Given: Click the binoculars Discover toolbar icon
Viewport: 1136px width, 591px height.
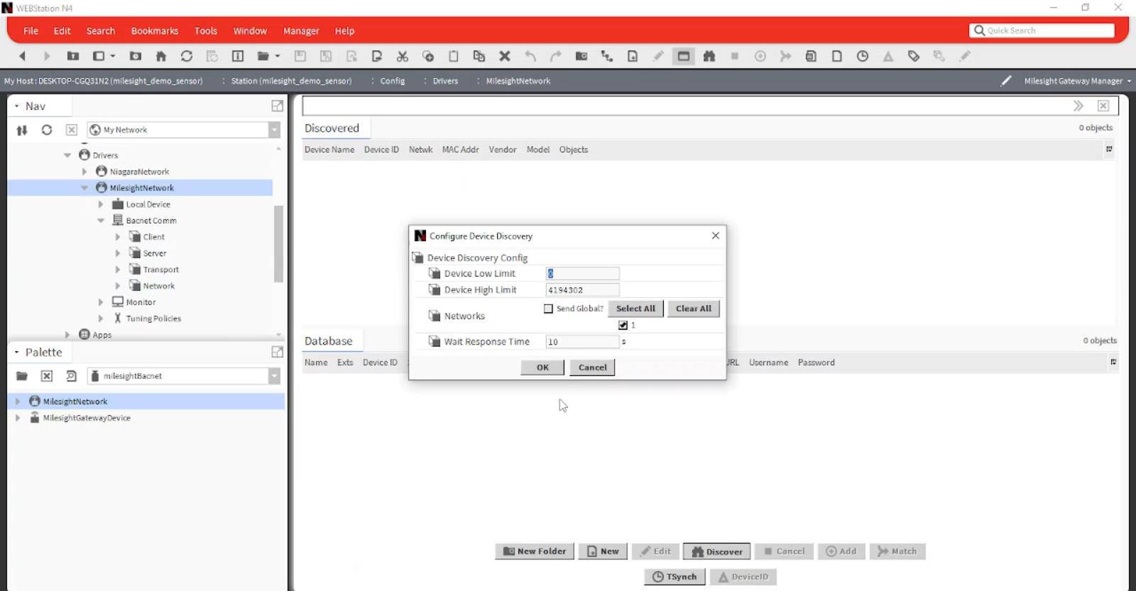Looking at the screenshot, I should pos(709,56).
